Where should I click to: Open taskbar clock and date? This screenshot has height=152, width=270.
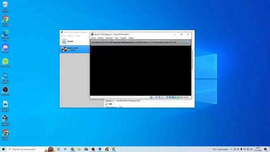click(258, 149)
